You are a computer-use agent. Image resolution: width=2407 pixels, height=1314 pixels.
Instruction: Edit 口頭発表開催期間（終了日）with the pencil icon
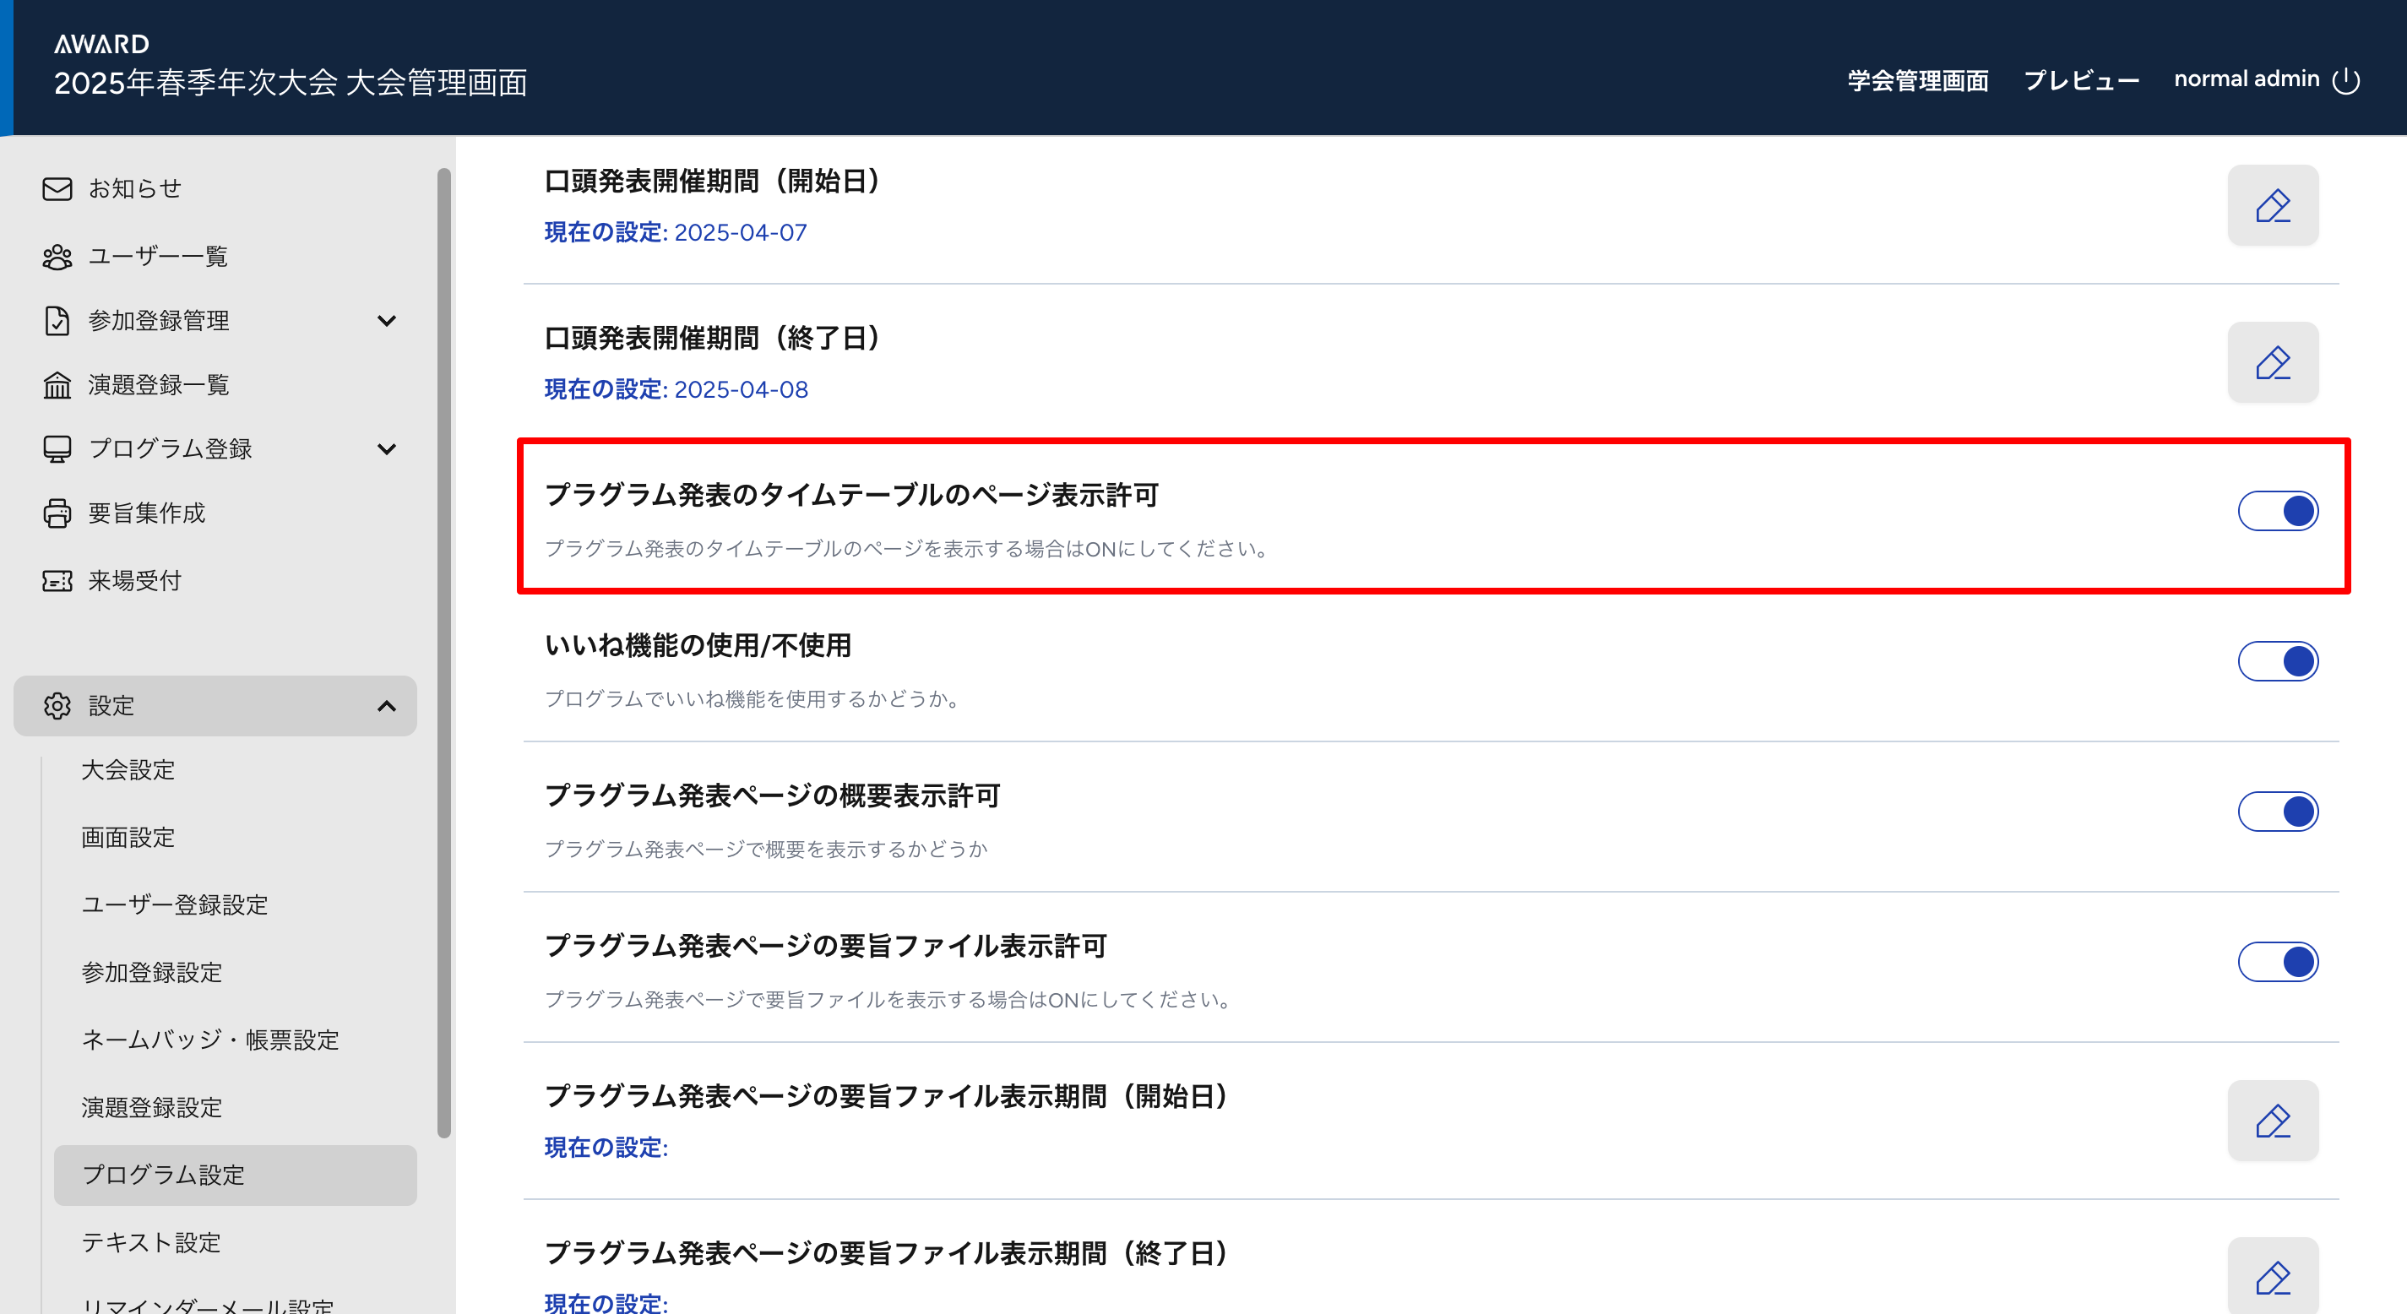[2272, 362]
